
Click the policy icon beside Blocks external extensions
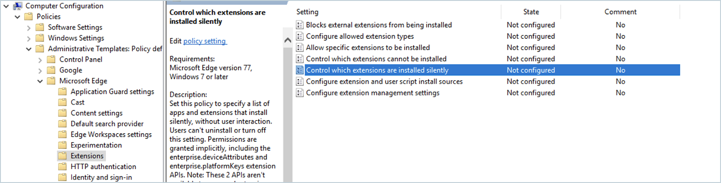pyautogui.click(x=300, y=25)
